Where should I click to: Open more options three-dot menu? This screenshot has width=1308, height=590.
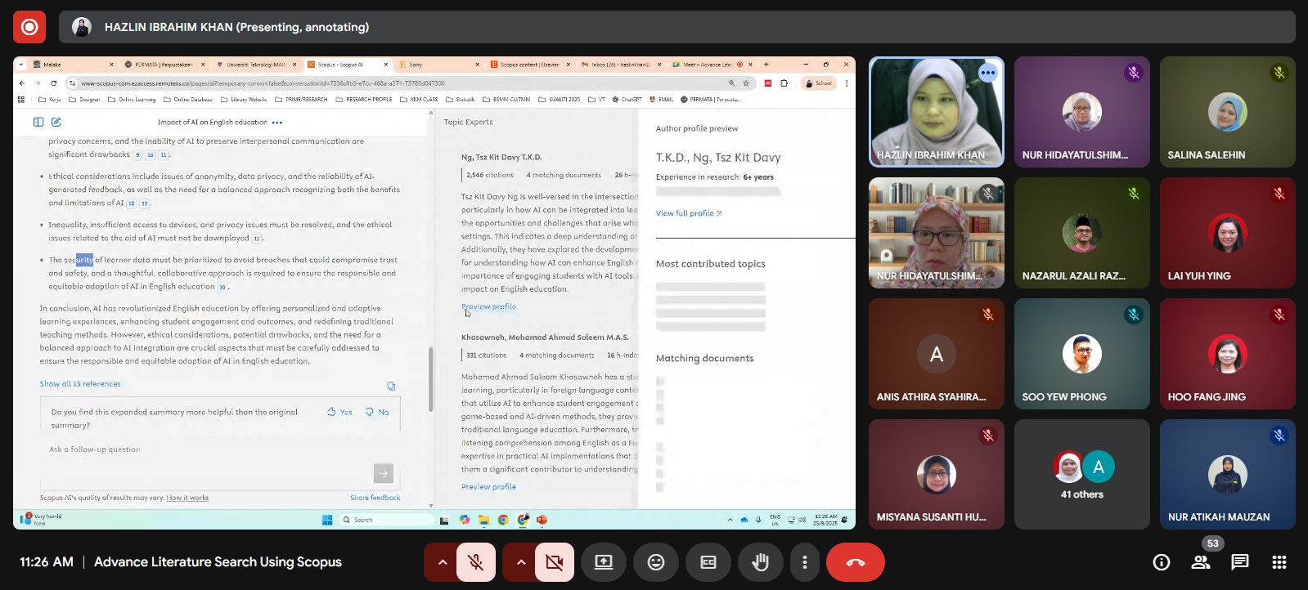tap(805, 562)
